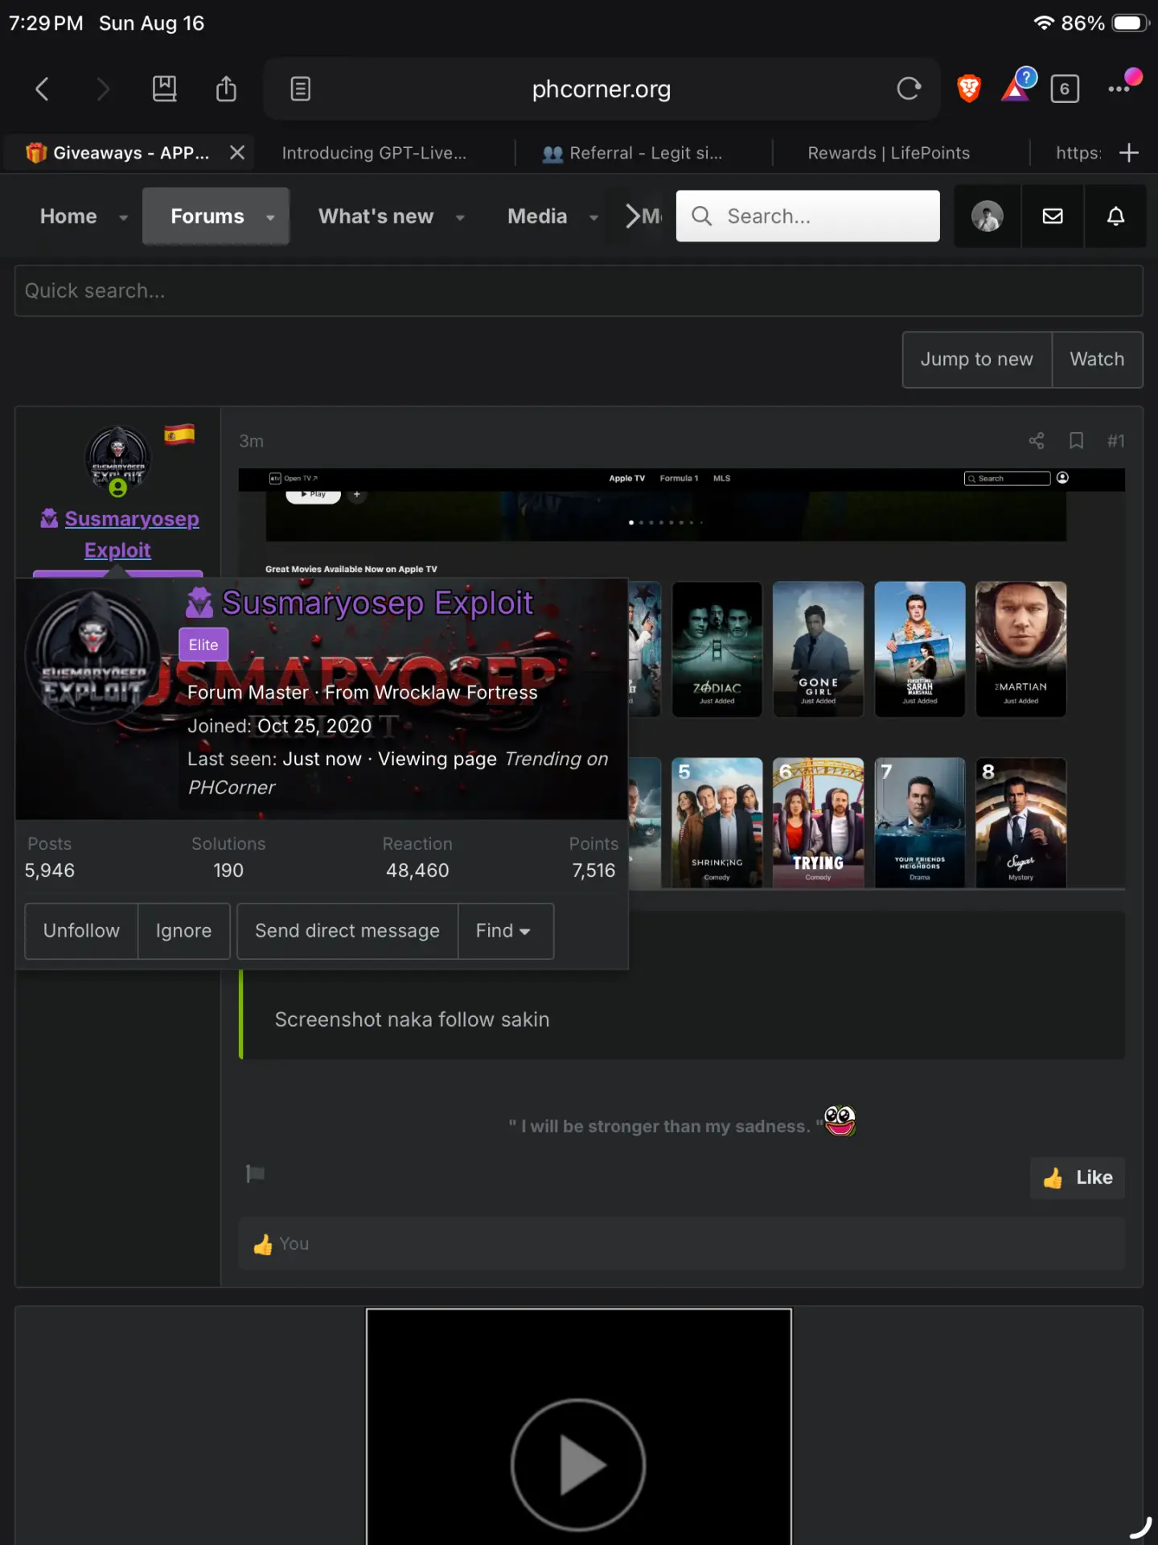Open the Media navigation item
This screenshot has height=1545, width=1158.
click(537, 216)
